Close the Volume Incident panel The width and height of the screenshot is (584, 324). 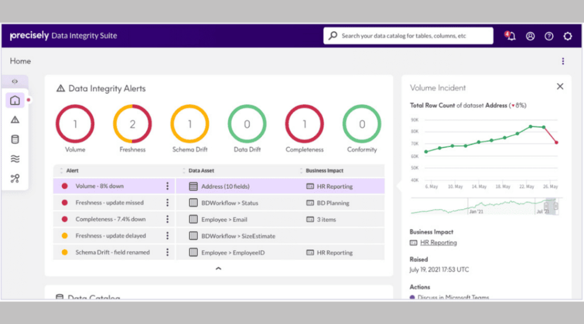click(x=560, y=87)
